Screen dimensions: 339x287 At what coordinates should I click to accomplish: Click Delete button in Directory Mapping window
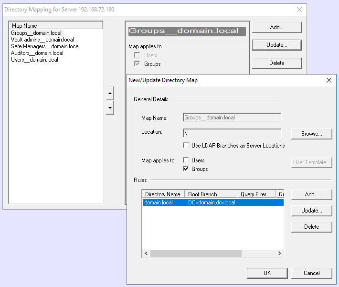click(x=277, y=63)
